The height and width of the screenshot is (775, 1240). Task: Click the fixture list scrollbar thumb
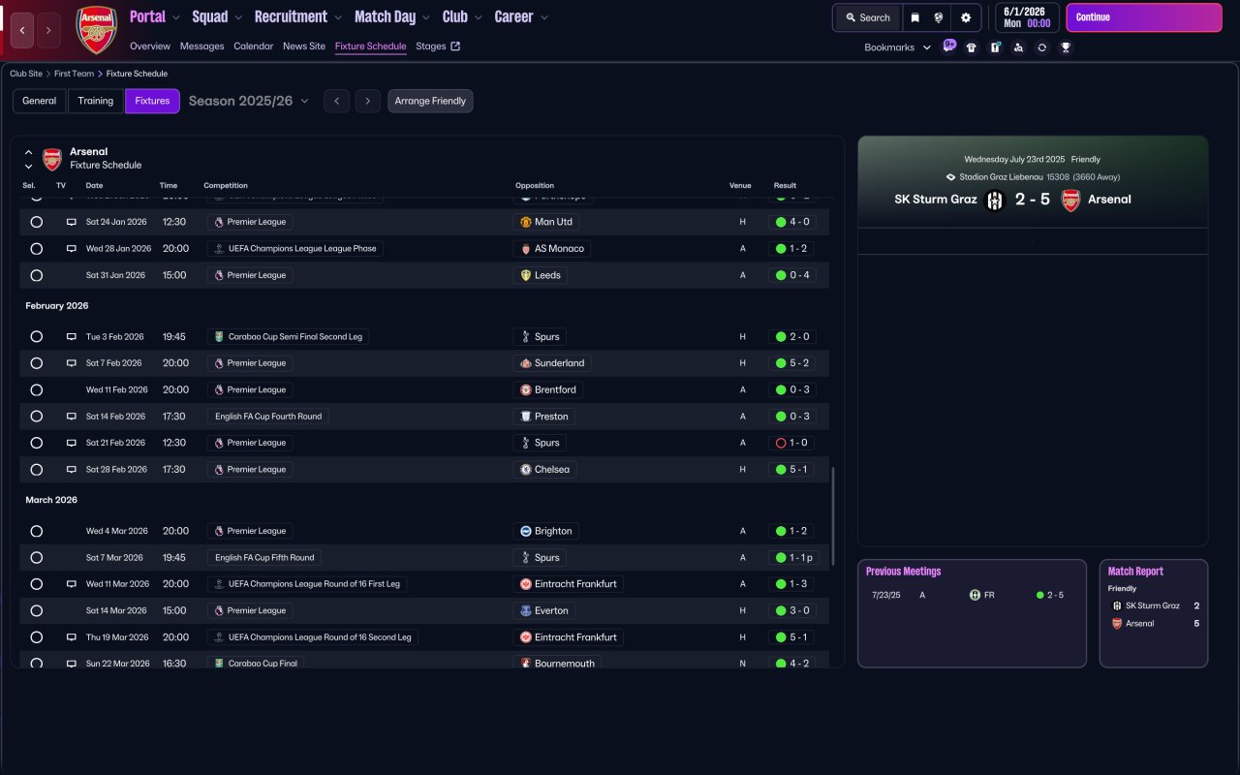pos(833,518)
